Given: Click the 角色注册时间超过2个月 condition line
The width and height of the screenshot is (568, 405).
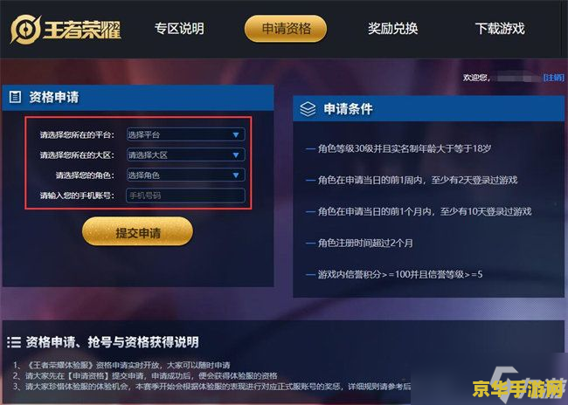Looking at the screenshot, I should [365, 243].
